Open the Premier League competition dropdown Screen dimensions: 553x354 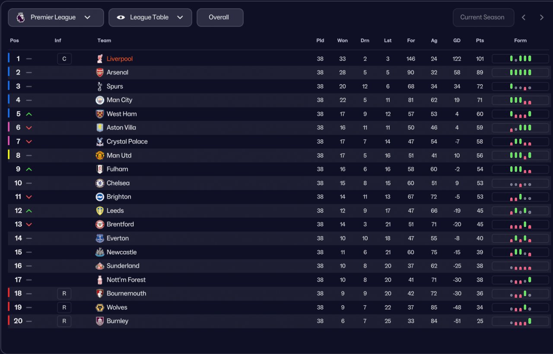pyautogui.click(x=56, y=18)
